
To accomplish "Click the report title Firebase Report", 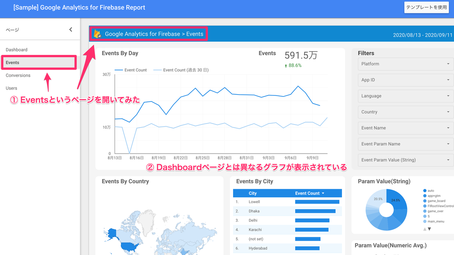I will coord(79,7).
